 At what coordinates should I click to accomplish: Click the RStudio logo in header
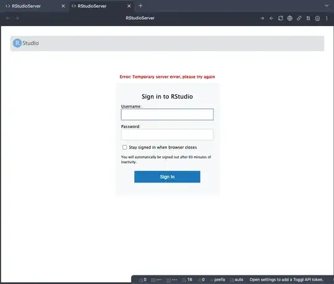(x=26, y=43)
